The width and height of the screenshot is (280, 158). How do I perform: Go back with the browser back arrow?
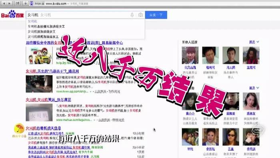pos(4,3)
